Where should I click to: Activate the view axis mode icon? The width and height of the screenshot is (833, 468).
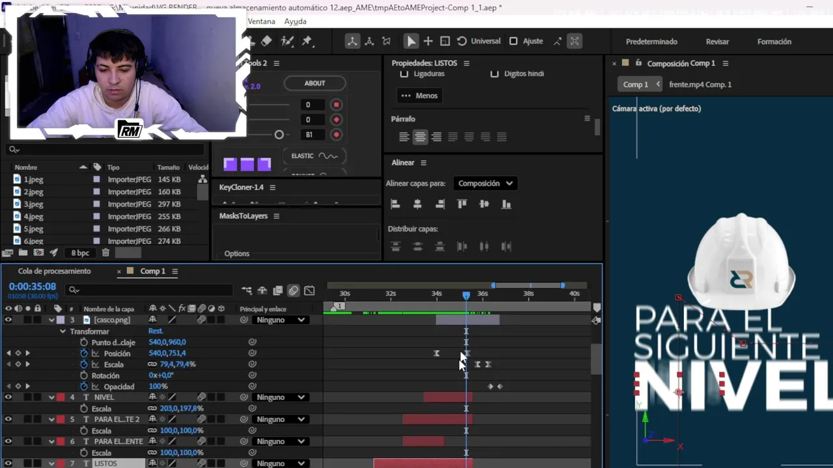[x=387, y=41]
